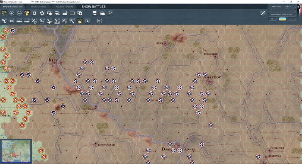
Task: Click the battle marker left of Makeevka
Action: [258, 157]
